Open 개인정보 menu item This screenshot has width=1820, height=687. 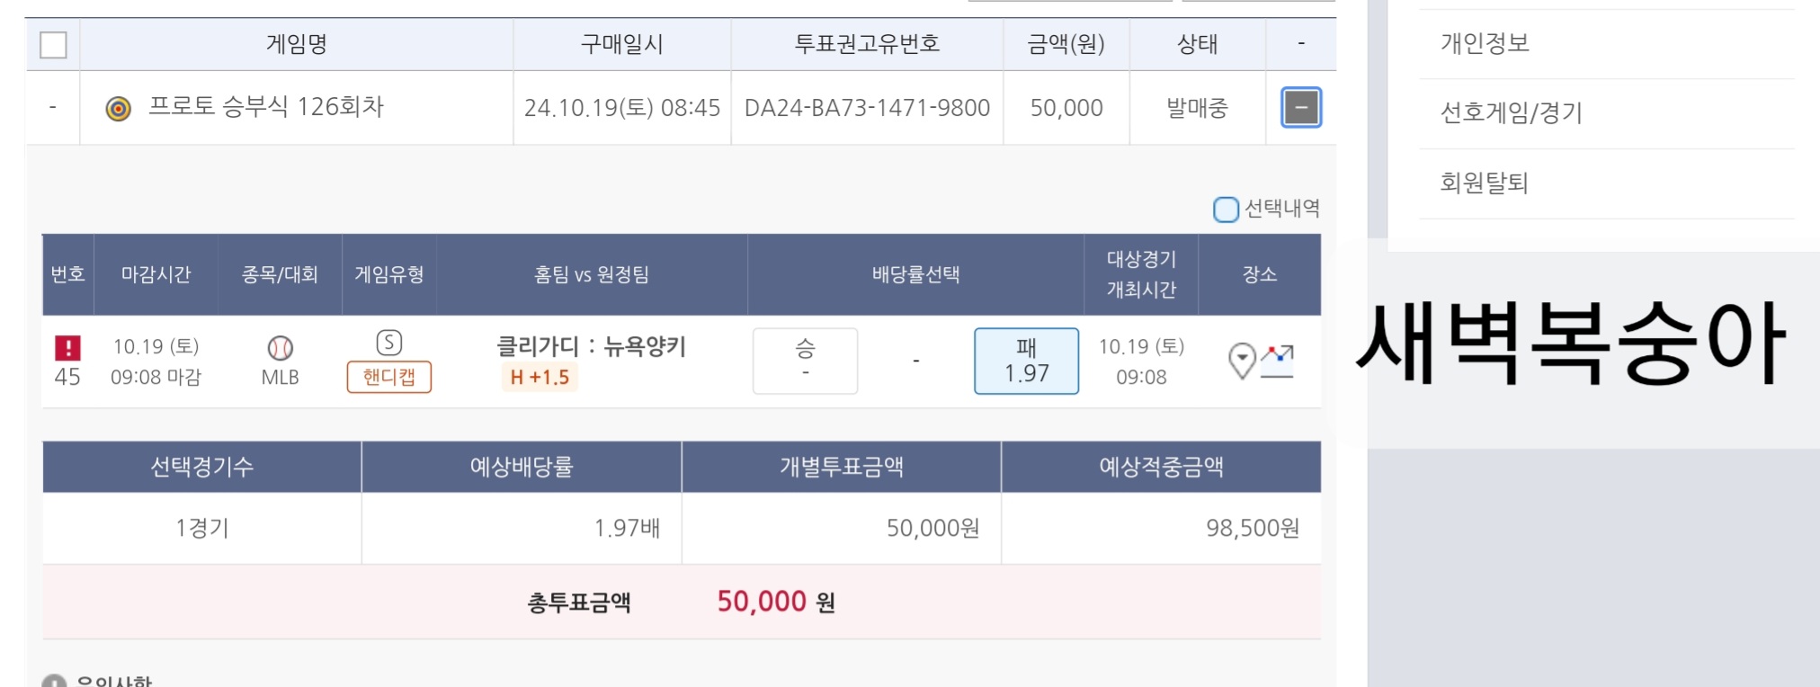[1485, 43]
